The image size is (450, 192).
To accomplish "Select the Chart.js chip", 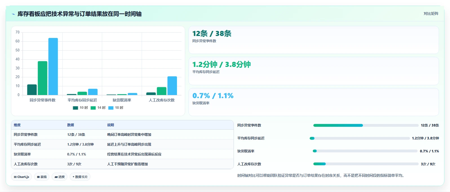I will click(x=21, y=177).
